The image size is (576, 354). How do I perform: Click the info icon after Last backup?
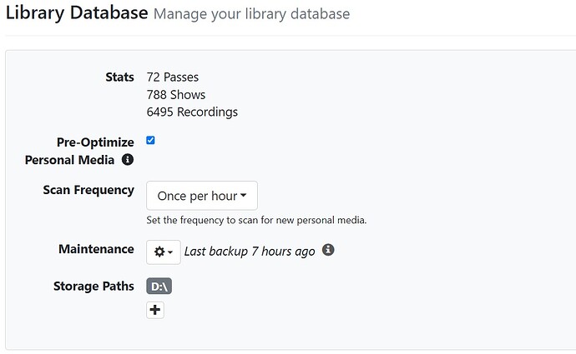[328, 250]
